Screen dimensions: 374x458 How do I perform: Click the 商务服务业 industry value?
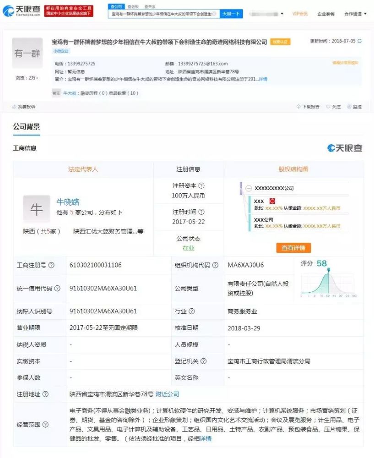point(242,311)
